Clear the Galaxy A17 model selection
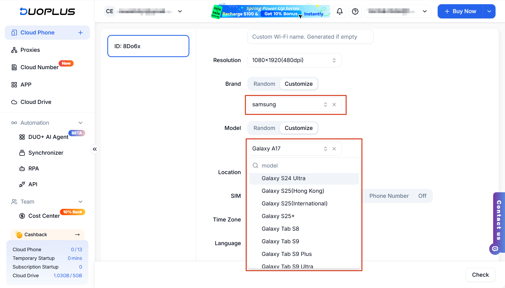 pos(334,149)
